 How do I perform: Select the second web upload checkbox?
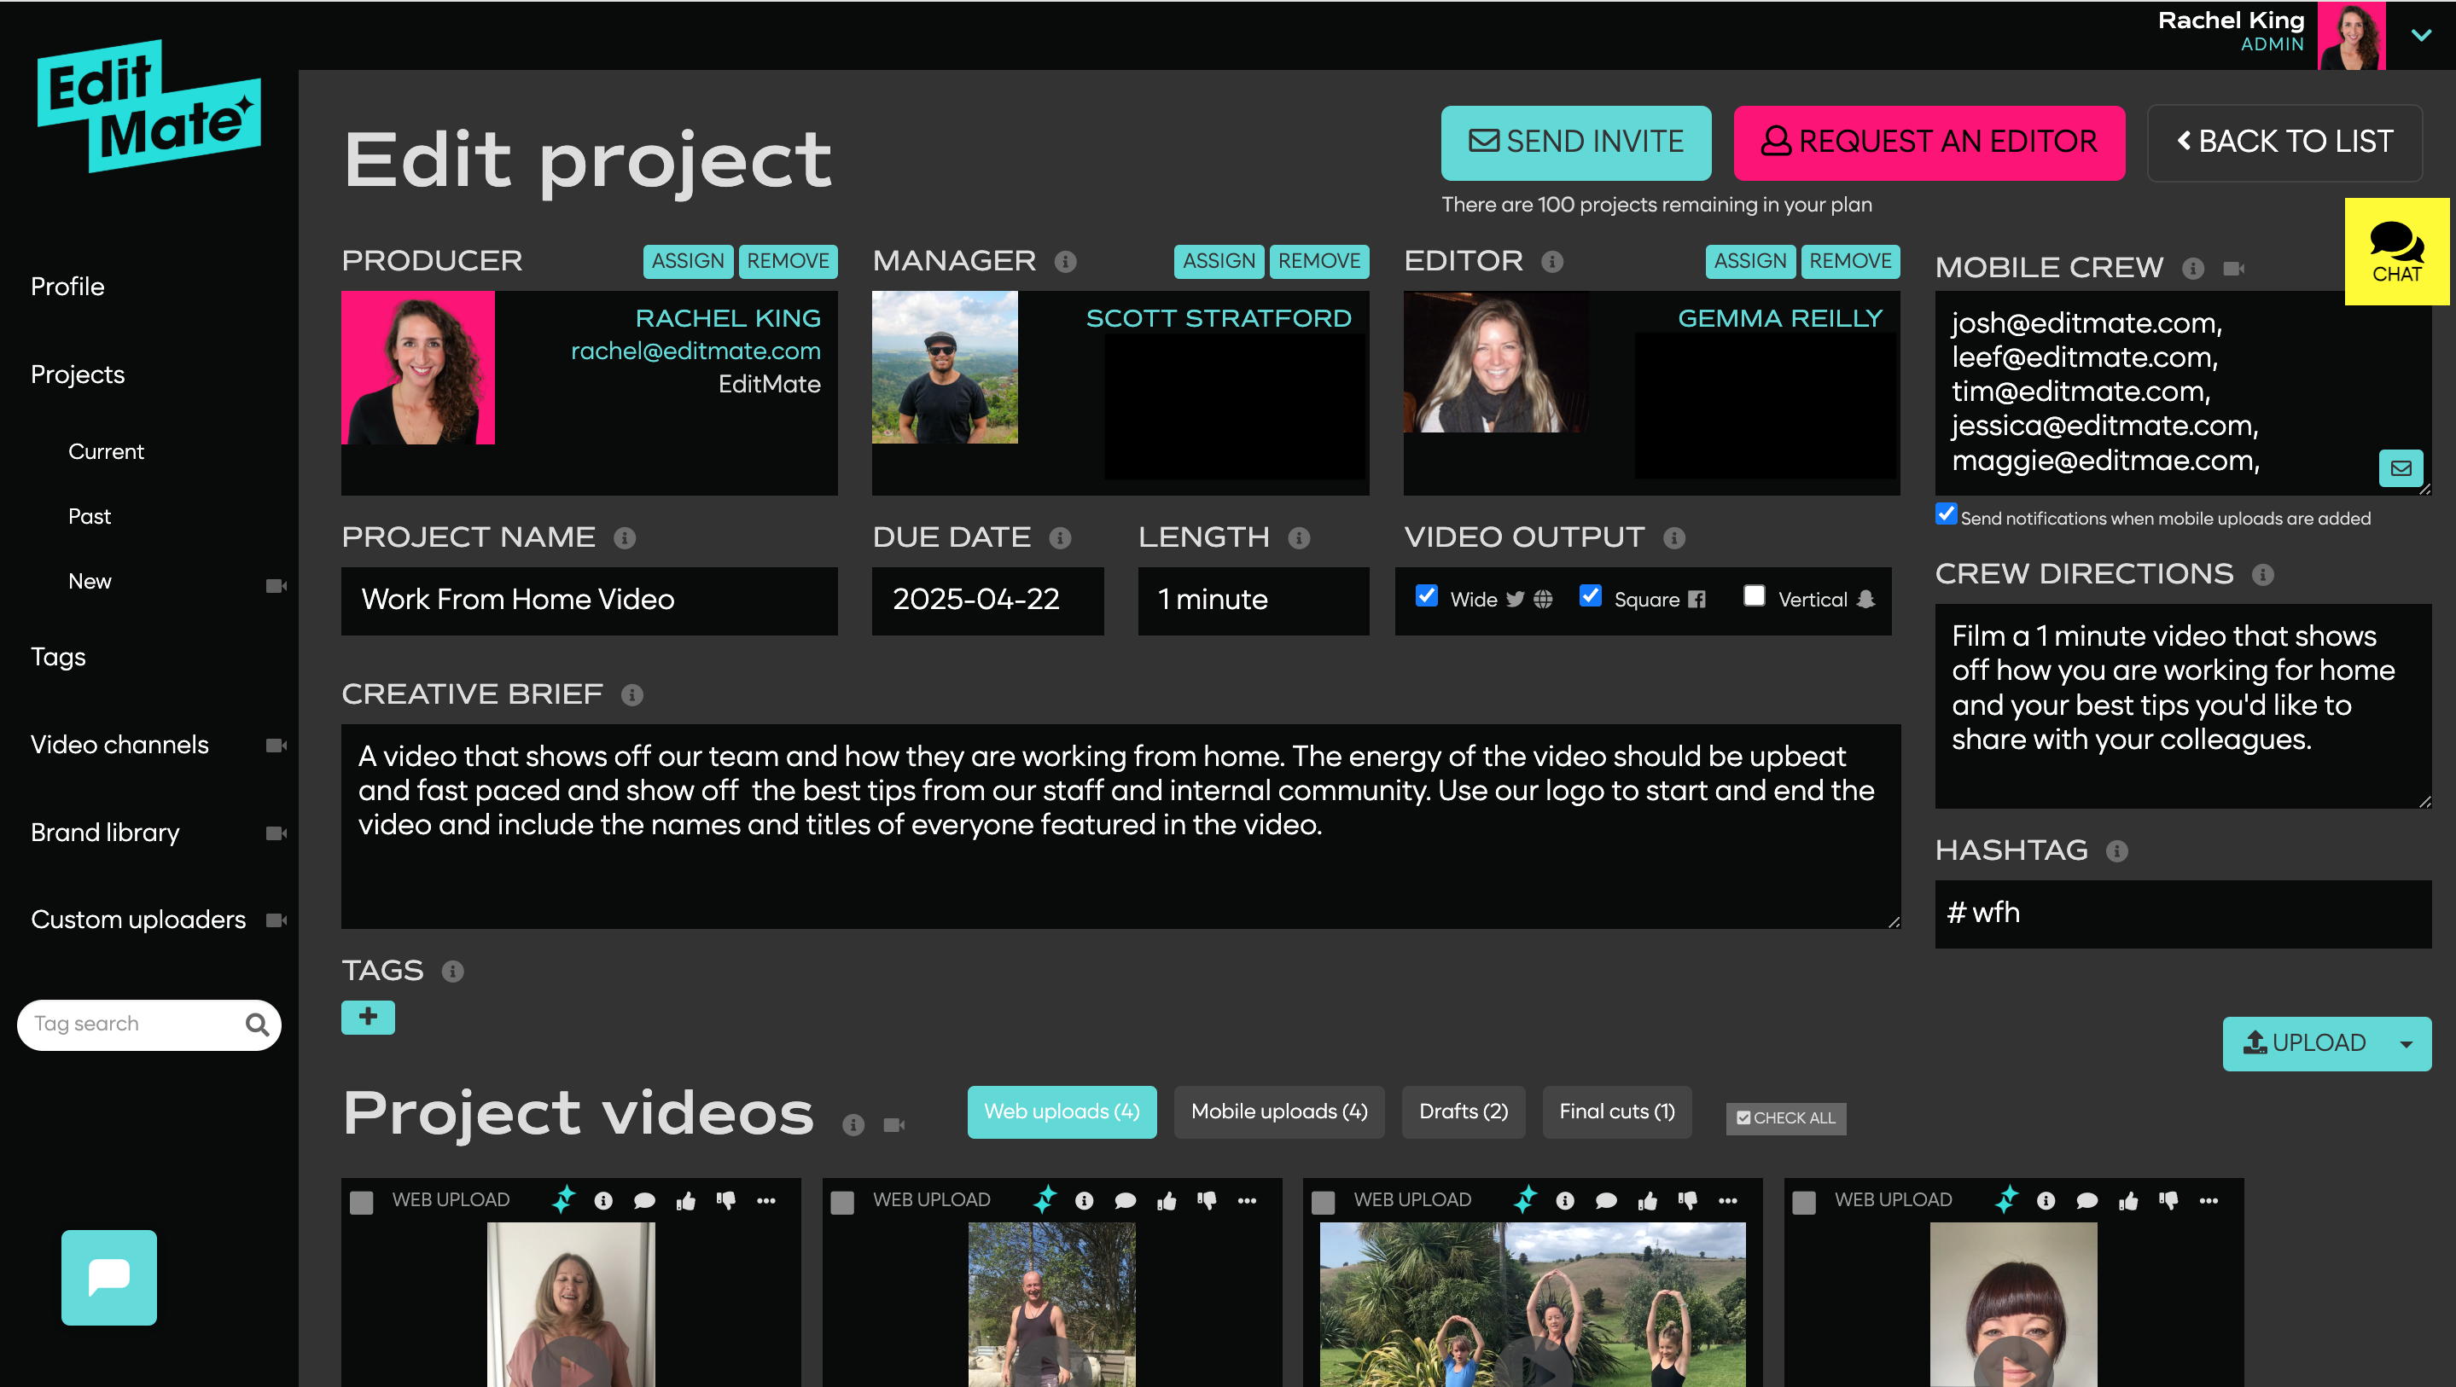coord(842,1202)
